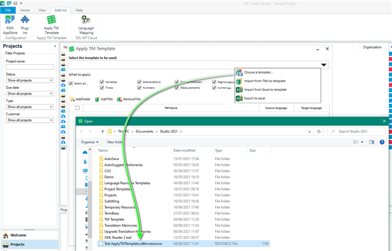Open the Welcome view
392x251 pixels.
coord(30,235)
